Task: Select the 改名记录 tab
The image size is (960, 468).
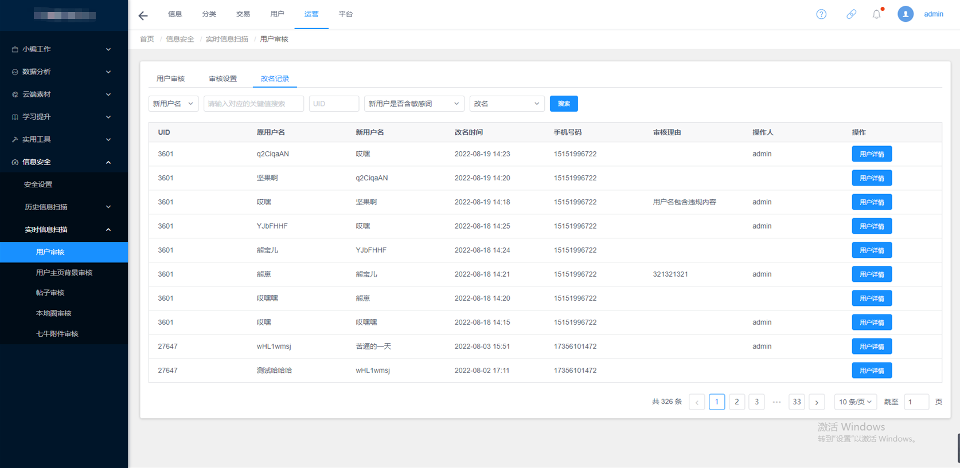Action: tap(275, 78)
